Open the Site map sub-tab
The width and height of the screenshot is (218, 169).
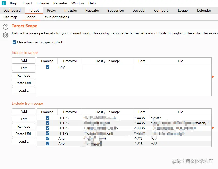click(10, 17)
